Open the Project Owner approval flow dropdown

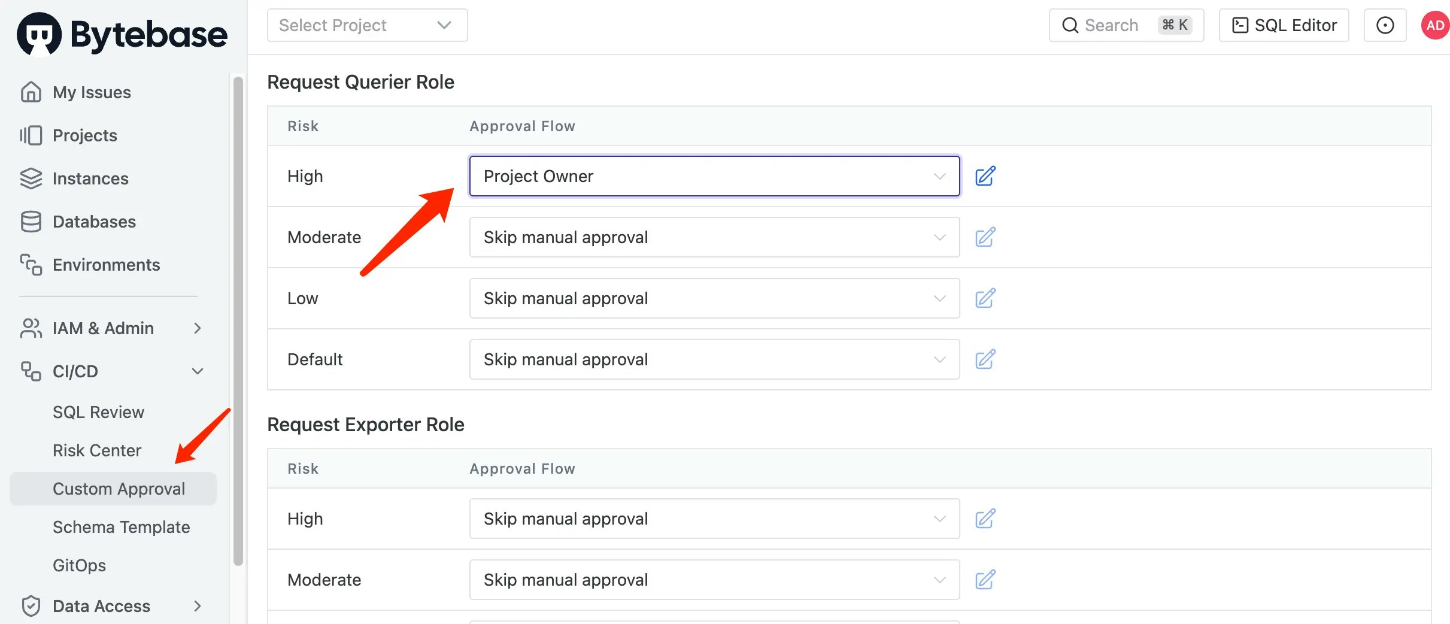coord(714,176)
